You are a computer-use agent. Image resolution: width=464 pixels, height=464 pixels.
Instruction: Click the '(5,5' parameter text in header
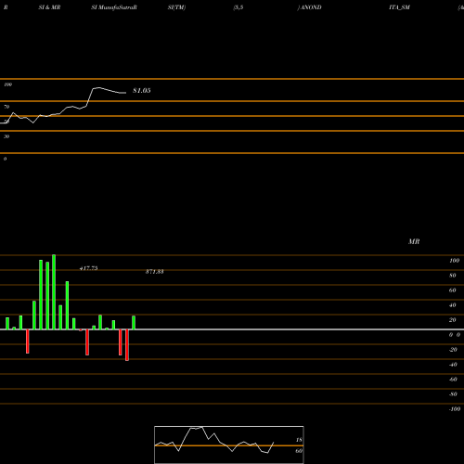(238, 7)
